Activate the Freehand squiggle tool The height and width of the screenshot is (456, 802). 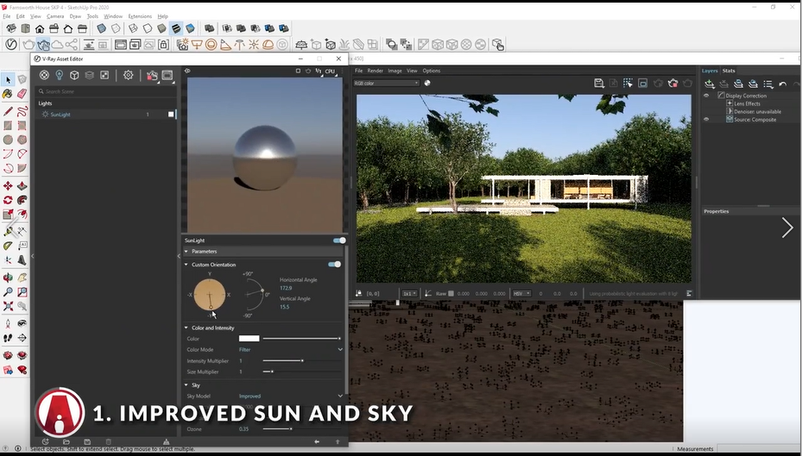coord(22,111)
